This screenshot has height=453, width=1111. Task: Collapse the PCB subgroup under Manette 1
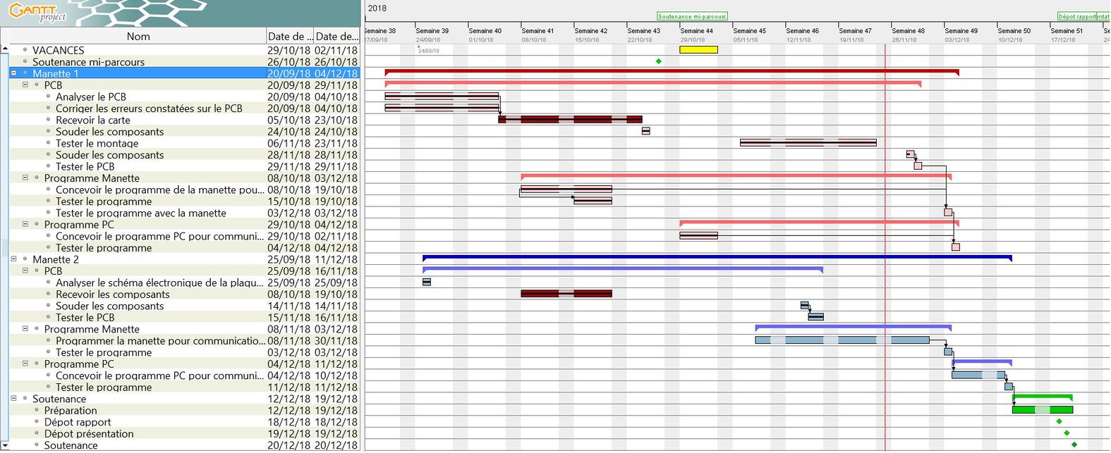pyautogui.click(x=25, y=85)
